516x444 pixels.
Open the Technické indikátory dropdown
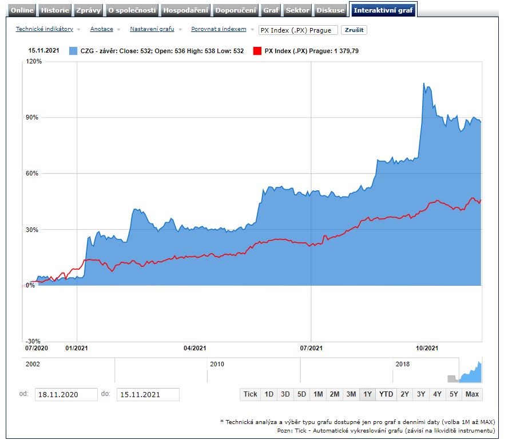[x=45, y=29]
